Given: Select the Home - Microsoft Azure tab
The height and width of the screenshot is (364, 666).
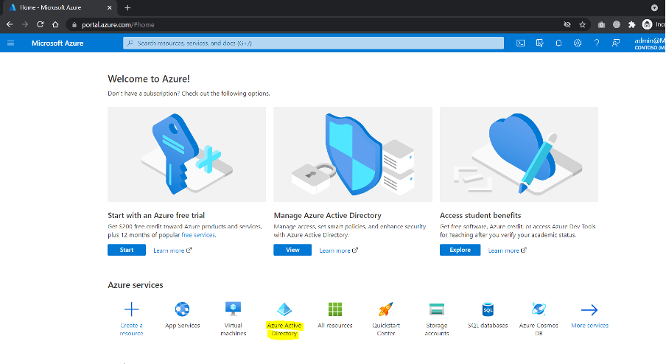Looking at the screenshot, I should coord(60,7).
